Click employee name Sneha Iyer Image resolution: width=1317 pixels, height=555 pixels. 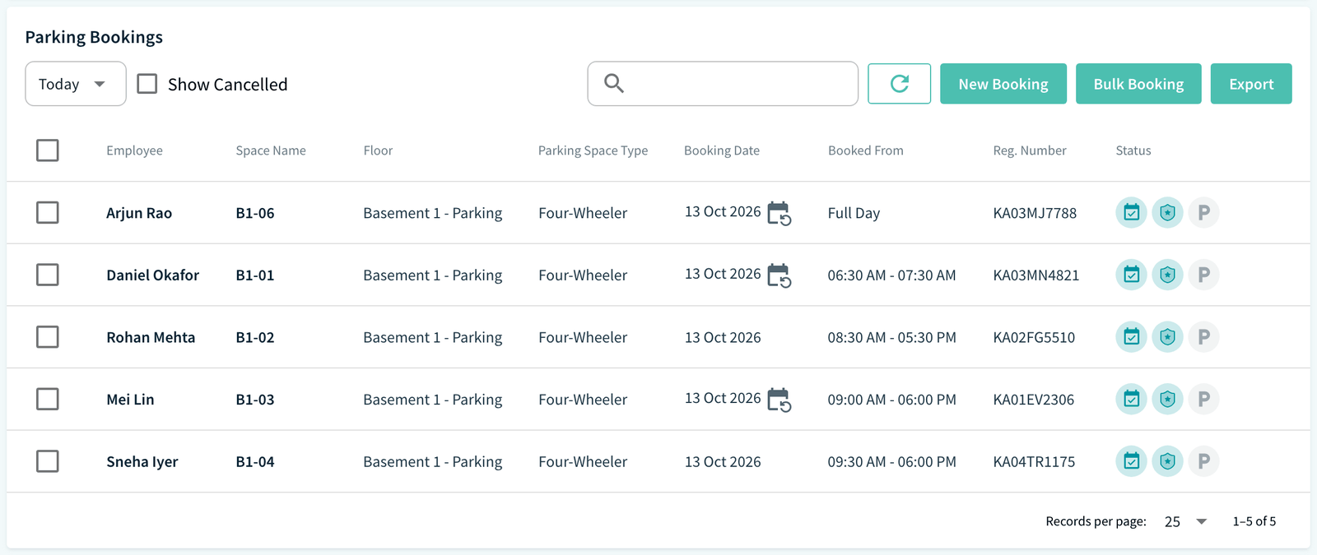point(142,462)
